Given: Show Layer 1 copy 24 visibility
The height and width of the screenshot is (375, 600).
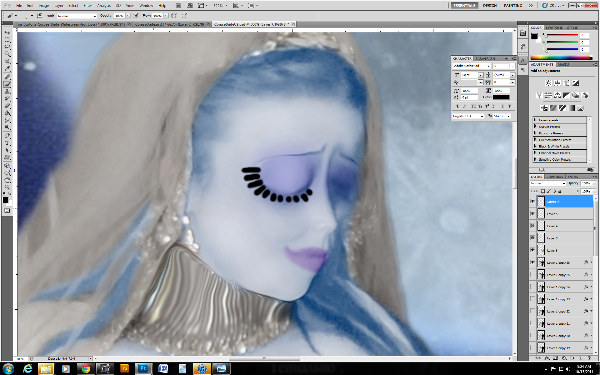Looking at the screenshot, I should [x=532, y=287].
